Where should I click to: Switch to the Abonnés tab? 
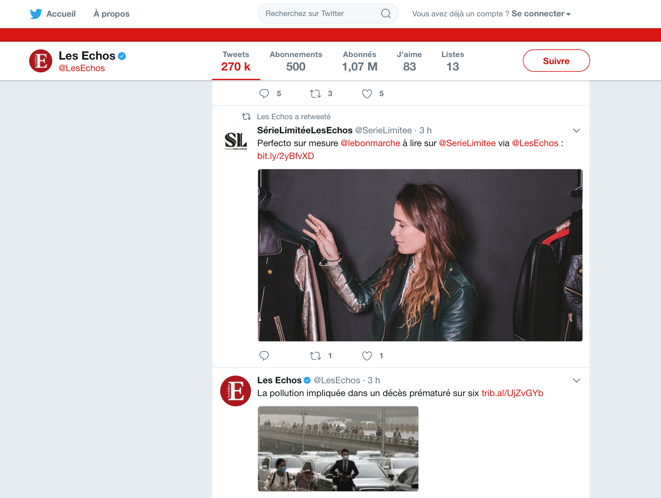tap(359, 61)
